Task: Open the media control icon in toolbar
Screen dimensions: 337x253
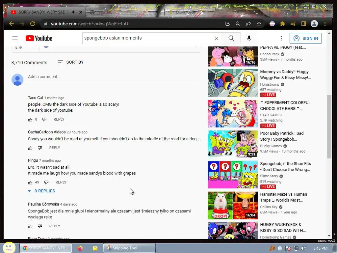Action: click(x=293, y=24)
